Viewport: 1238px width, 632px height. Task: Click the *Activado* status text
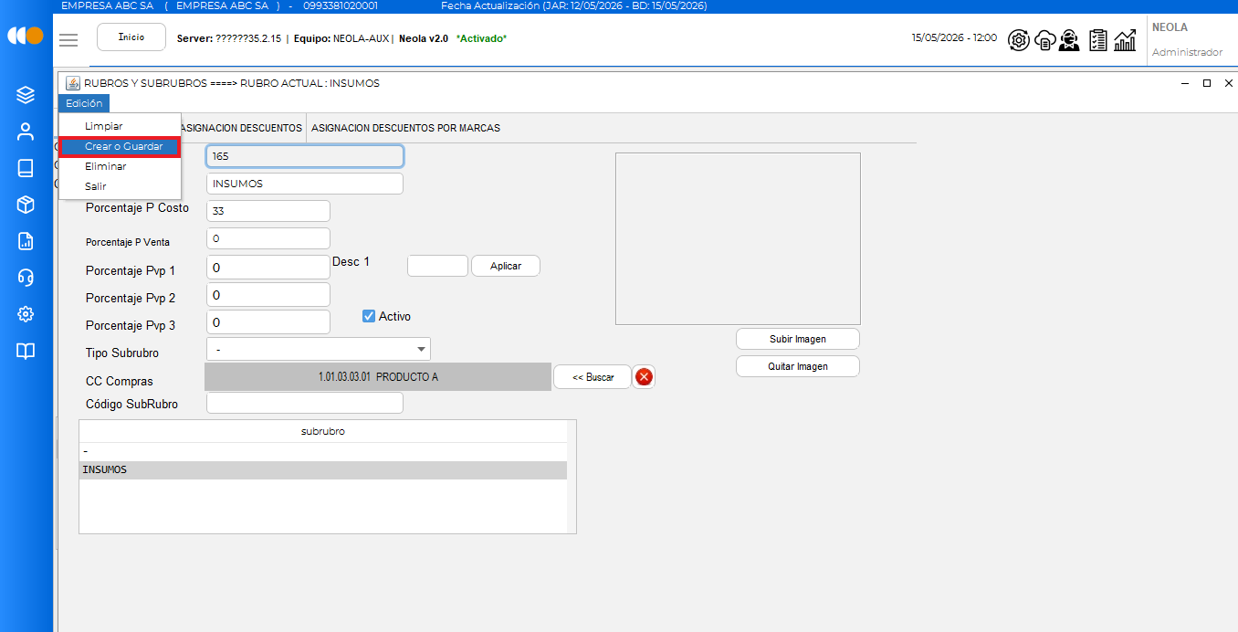point(481,38)
